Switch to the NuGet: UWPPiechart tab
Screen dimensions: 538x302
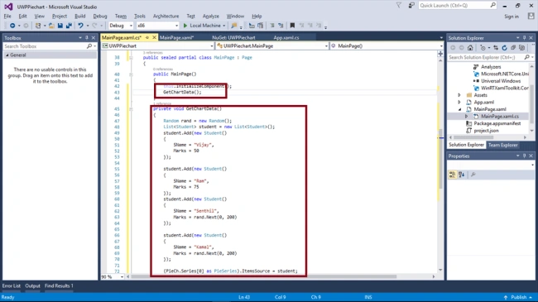click(x=233, y=37)
